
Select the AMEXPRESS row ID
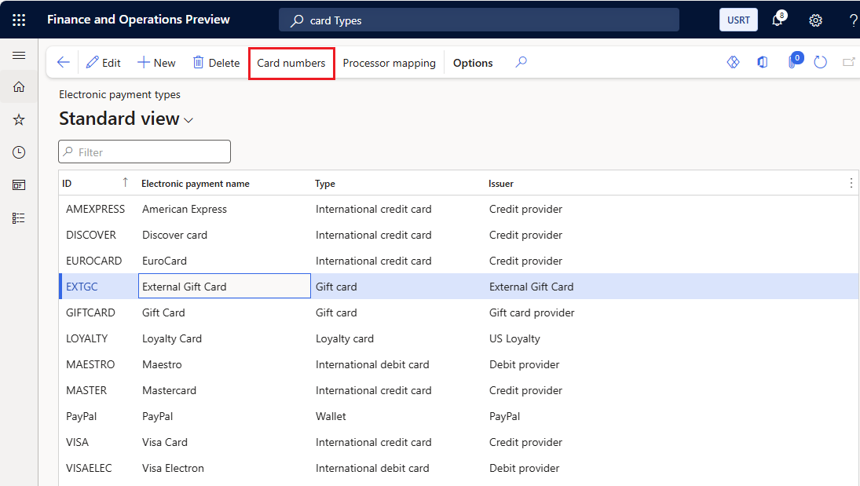click(96, 209)
